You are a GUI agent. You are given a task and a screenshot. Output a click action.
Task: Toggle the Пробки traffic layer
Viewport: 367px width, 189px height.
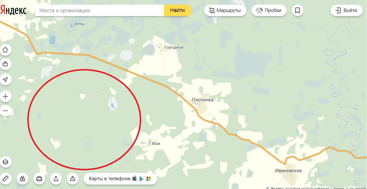coord(269,11)
